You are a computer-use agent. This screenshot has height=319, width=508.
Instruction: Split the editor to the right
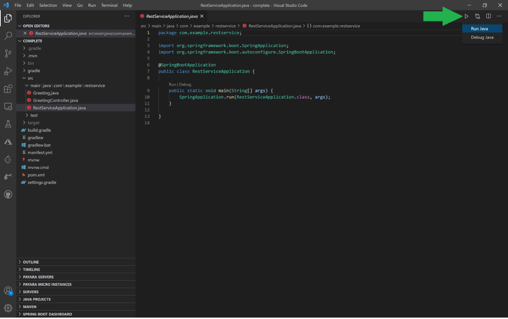click(488, 16)
